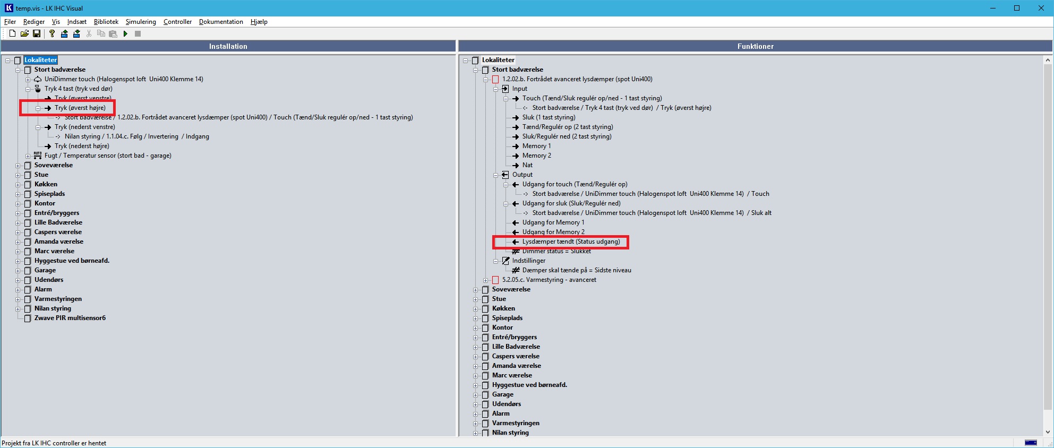
Task: Expand 5.2.05.c. Varmestyring - avanceret node
Action: [x=486, y=280]
